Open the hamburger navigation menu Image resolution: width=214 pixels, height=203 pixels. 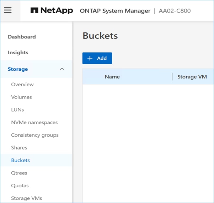point(8,10)
